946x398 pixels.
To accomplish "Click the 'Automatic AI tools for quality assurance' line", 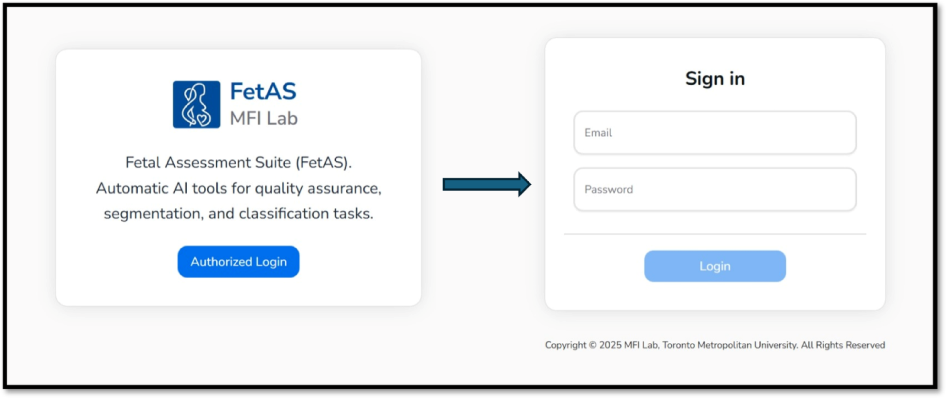I will pyautogui.click(x=238, y=188).
